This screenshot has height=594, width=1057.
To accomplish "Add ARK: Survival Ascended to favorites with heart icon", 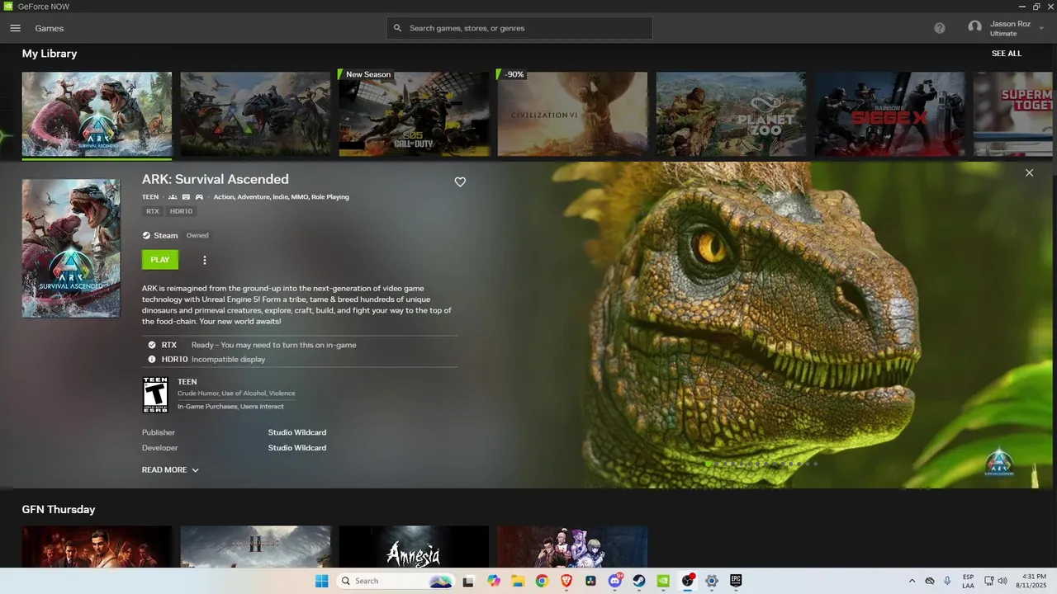I will (x=460, y=182).
